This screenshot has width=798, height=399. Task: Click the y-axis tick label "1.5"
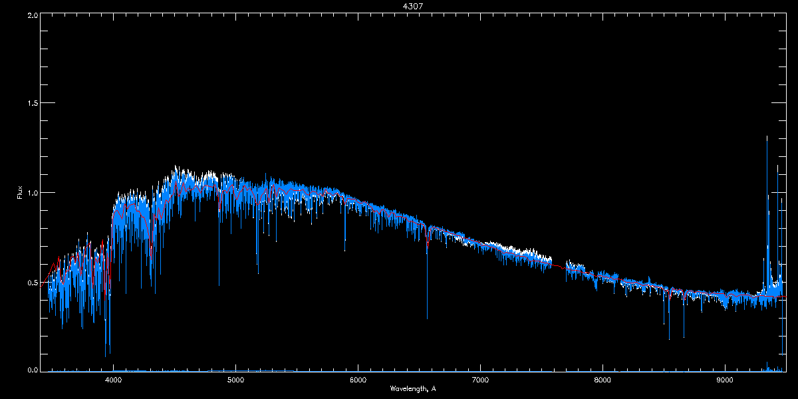32,103
